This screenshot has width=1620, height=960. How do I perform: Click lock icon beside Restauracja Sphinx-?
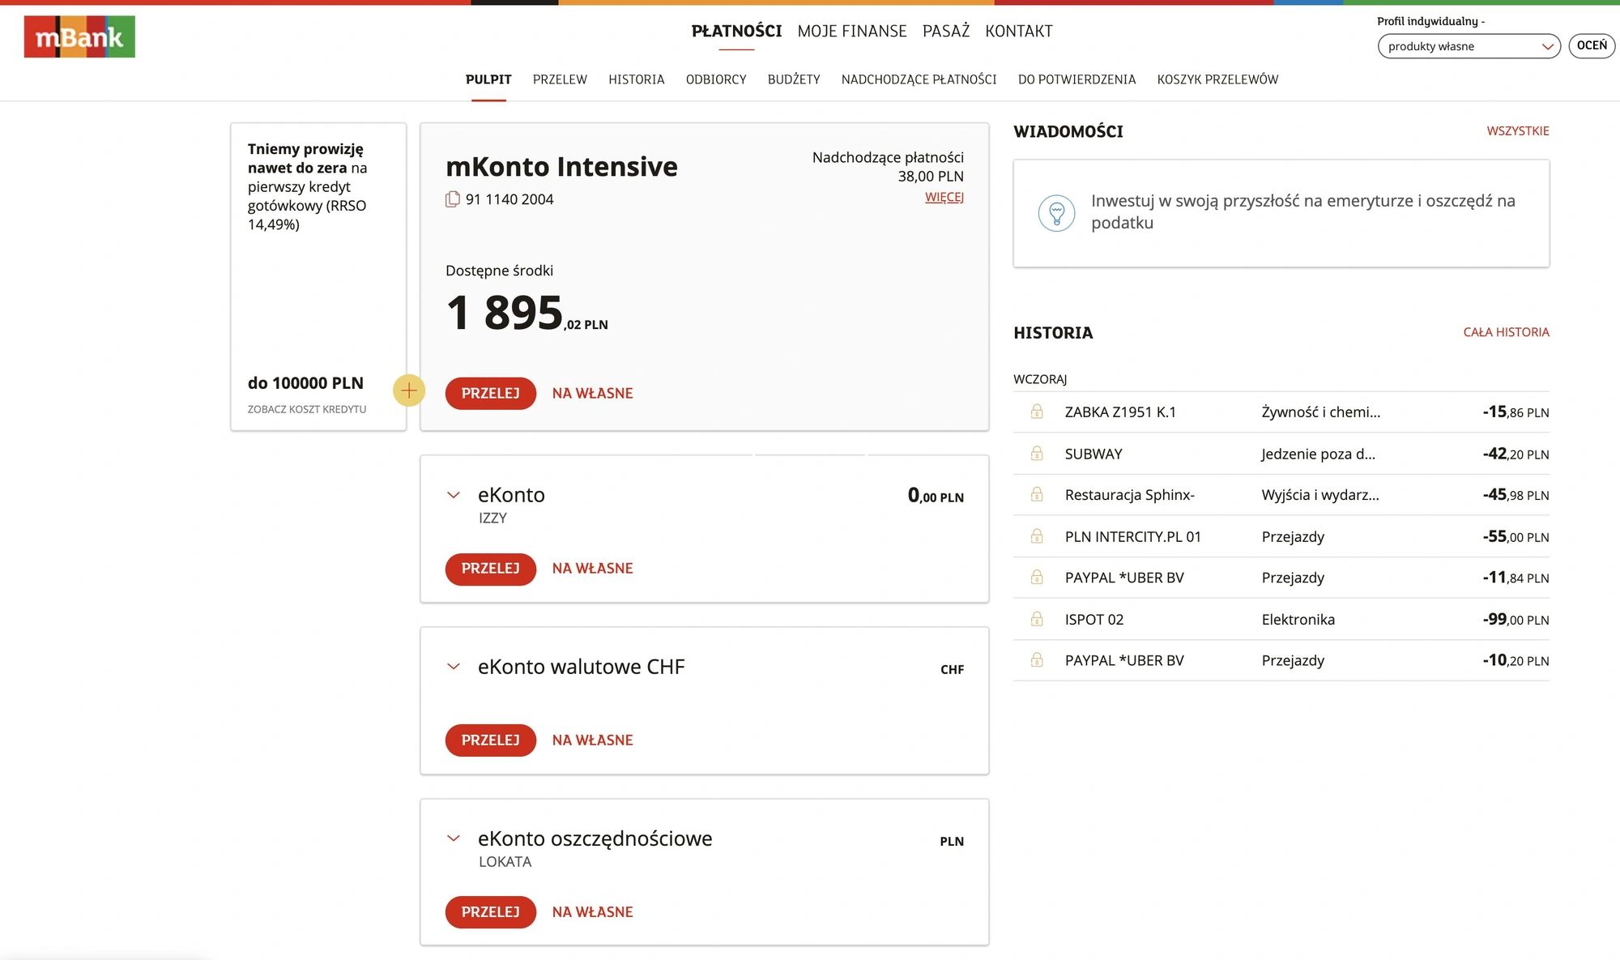pos(1037,494)
